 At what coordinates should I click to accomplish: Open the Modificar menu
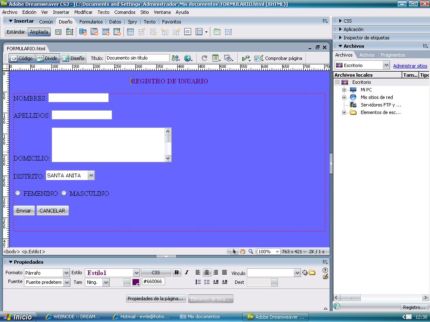(83, 12)
